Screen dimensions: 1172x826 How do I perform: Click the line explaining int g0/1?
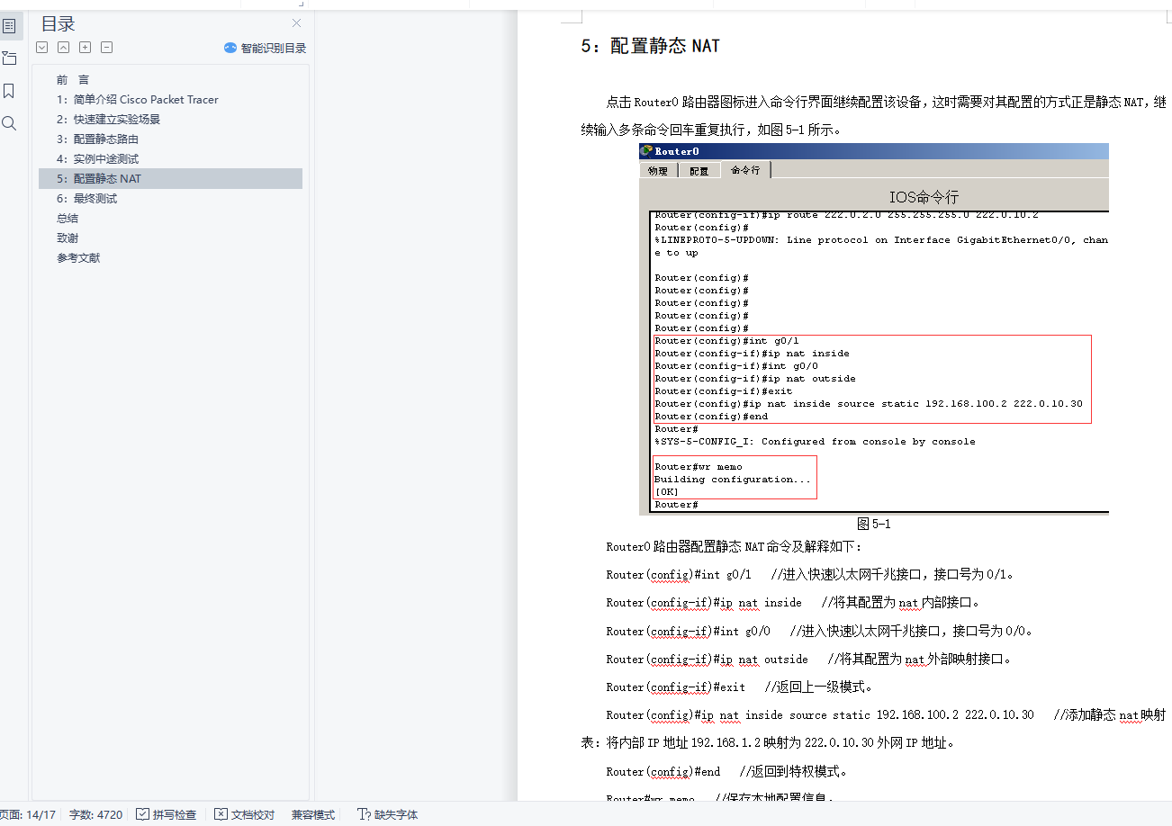[814, 574]
